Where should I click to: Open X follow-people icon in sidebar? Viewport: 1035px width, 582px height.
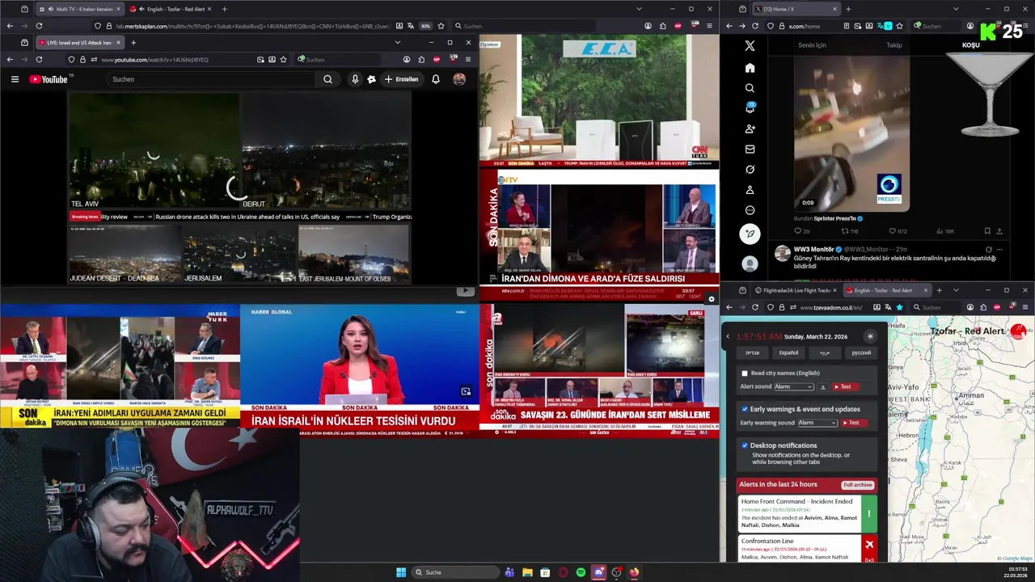tap(750, 129)
